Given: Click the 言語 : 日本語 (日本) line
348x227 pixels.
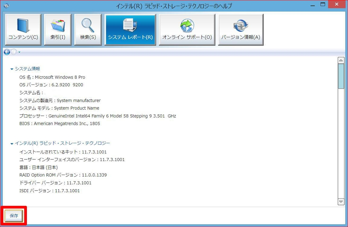Looking at the screenshot, I should [39, 167].
